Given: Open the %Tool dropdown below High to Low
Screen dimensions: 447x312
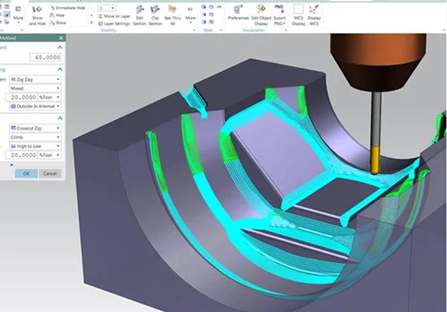Looking at the screenshot, I should coord(50,155).
